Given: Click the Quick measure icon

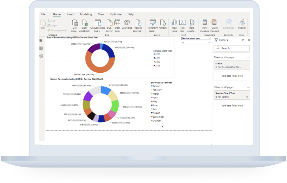Looking at the screenshot, I should point(214,22).
